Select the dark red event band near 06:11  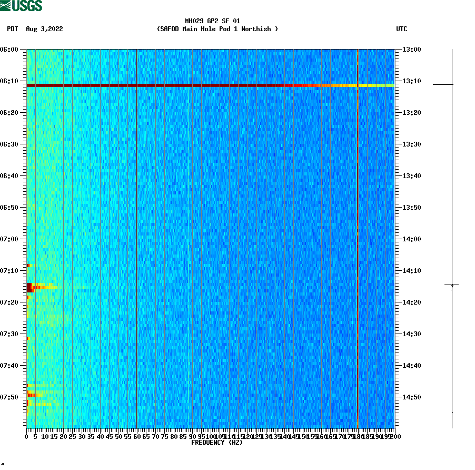158,85
